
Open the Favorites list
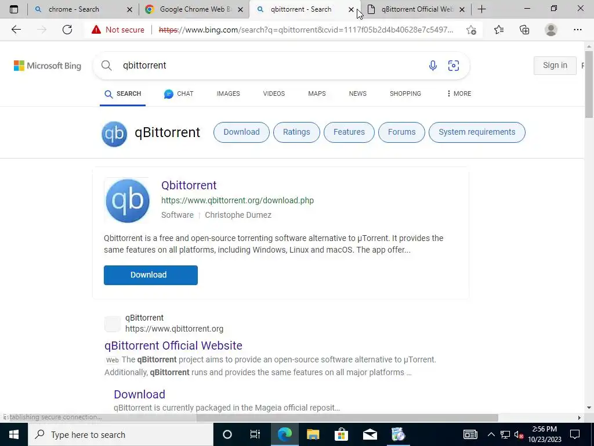tap(499, 30)
